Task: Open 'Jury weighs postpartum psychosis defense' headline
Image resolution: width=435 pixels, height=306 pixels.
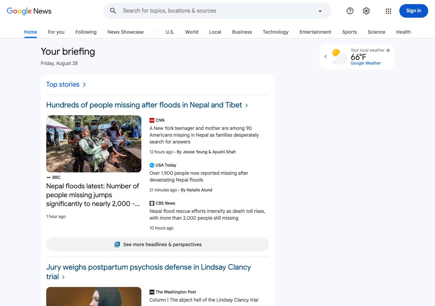Action: (x=149, y=272)
